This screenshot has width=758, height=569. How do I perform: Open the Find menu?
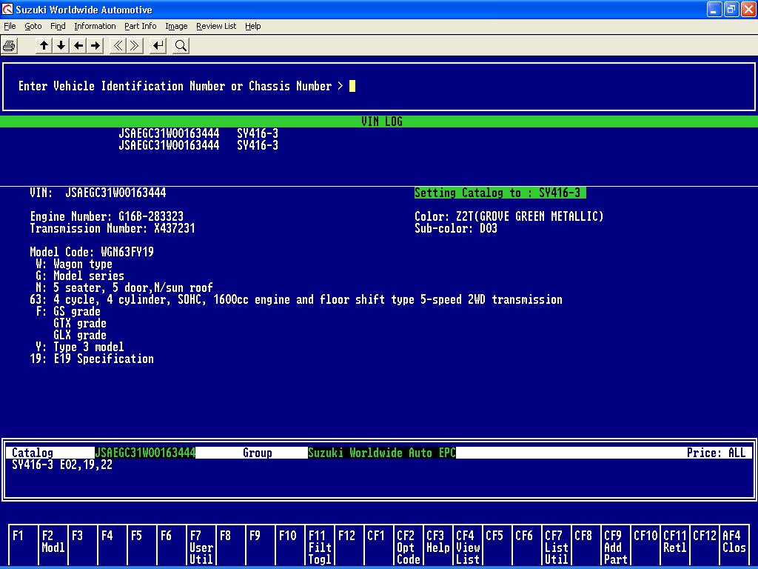[x=58, y=26]
